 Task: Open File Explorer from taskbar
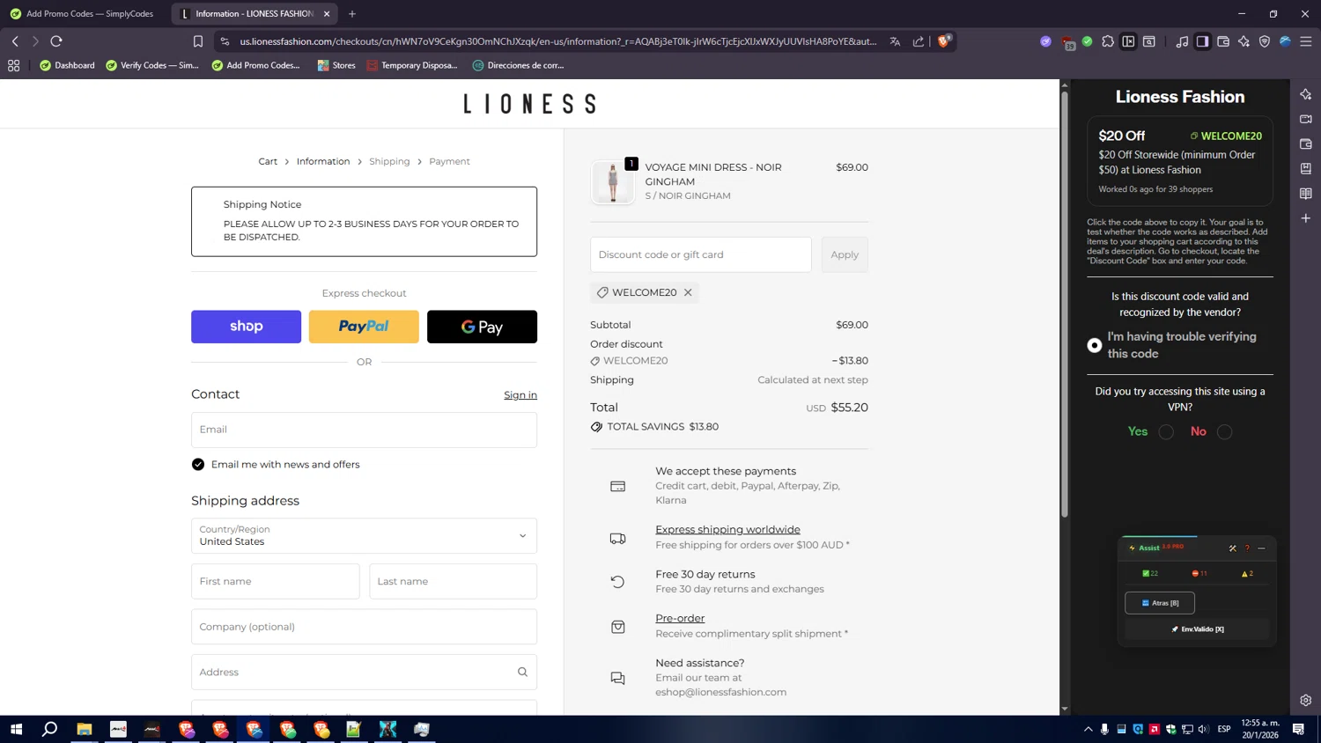tap(85, 729)
